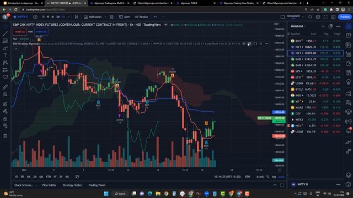Toggle RTH session setting
Screen dimensions: 353x198
click(248, 177)
